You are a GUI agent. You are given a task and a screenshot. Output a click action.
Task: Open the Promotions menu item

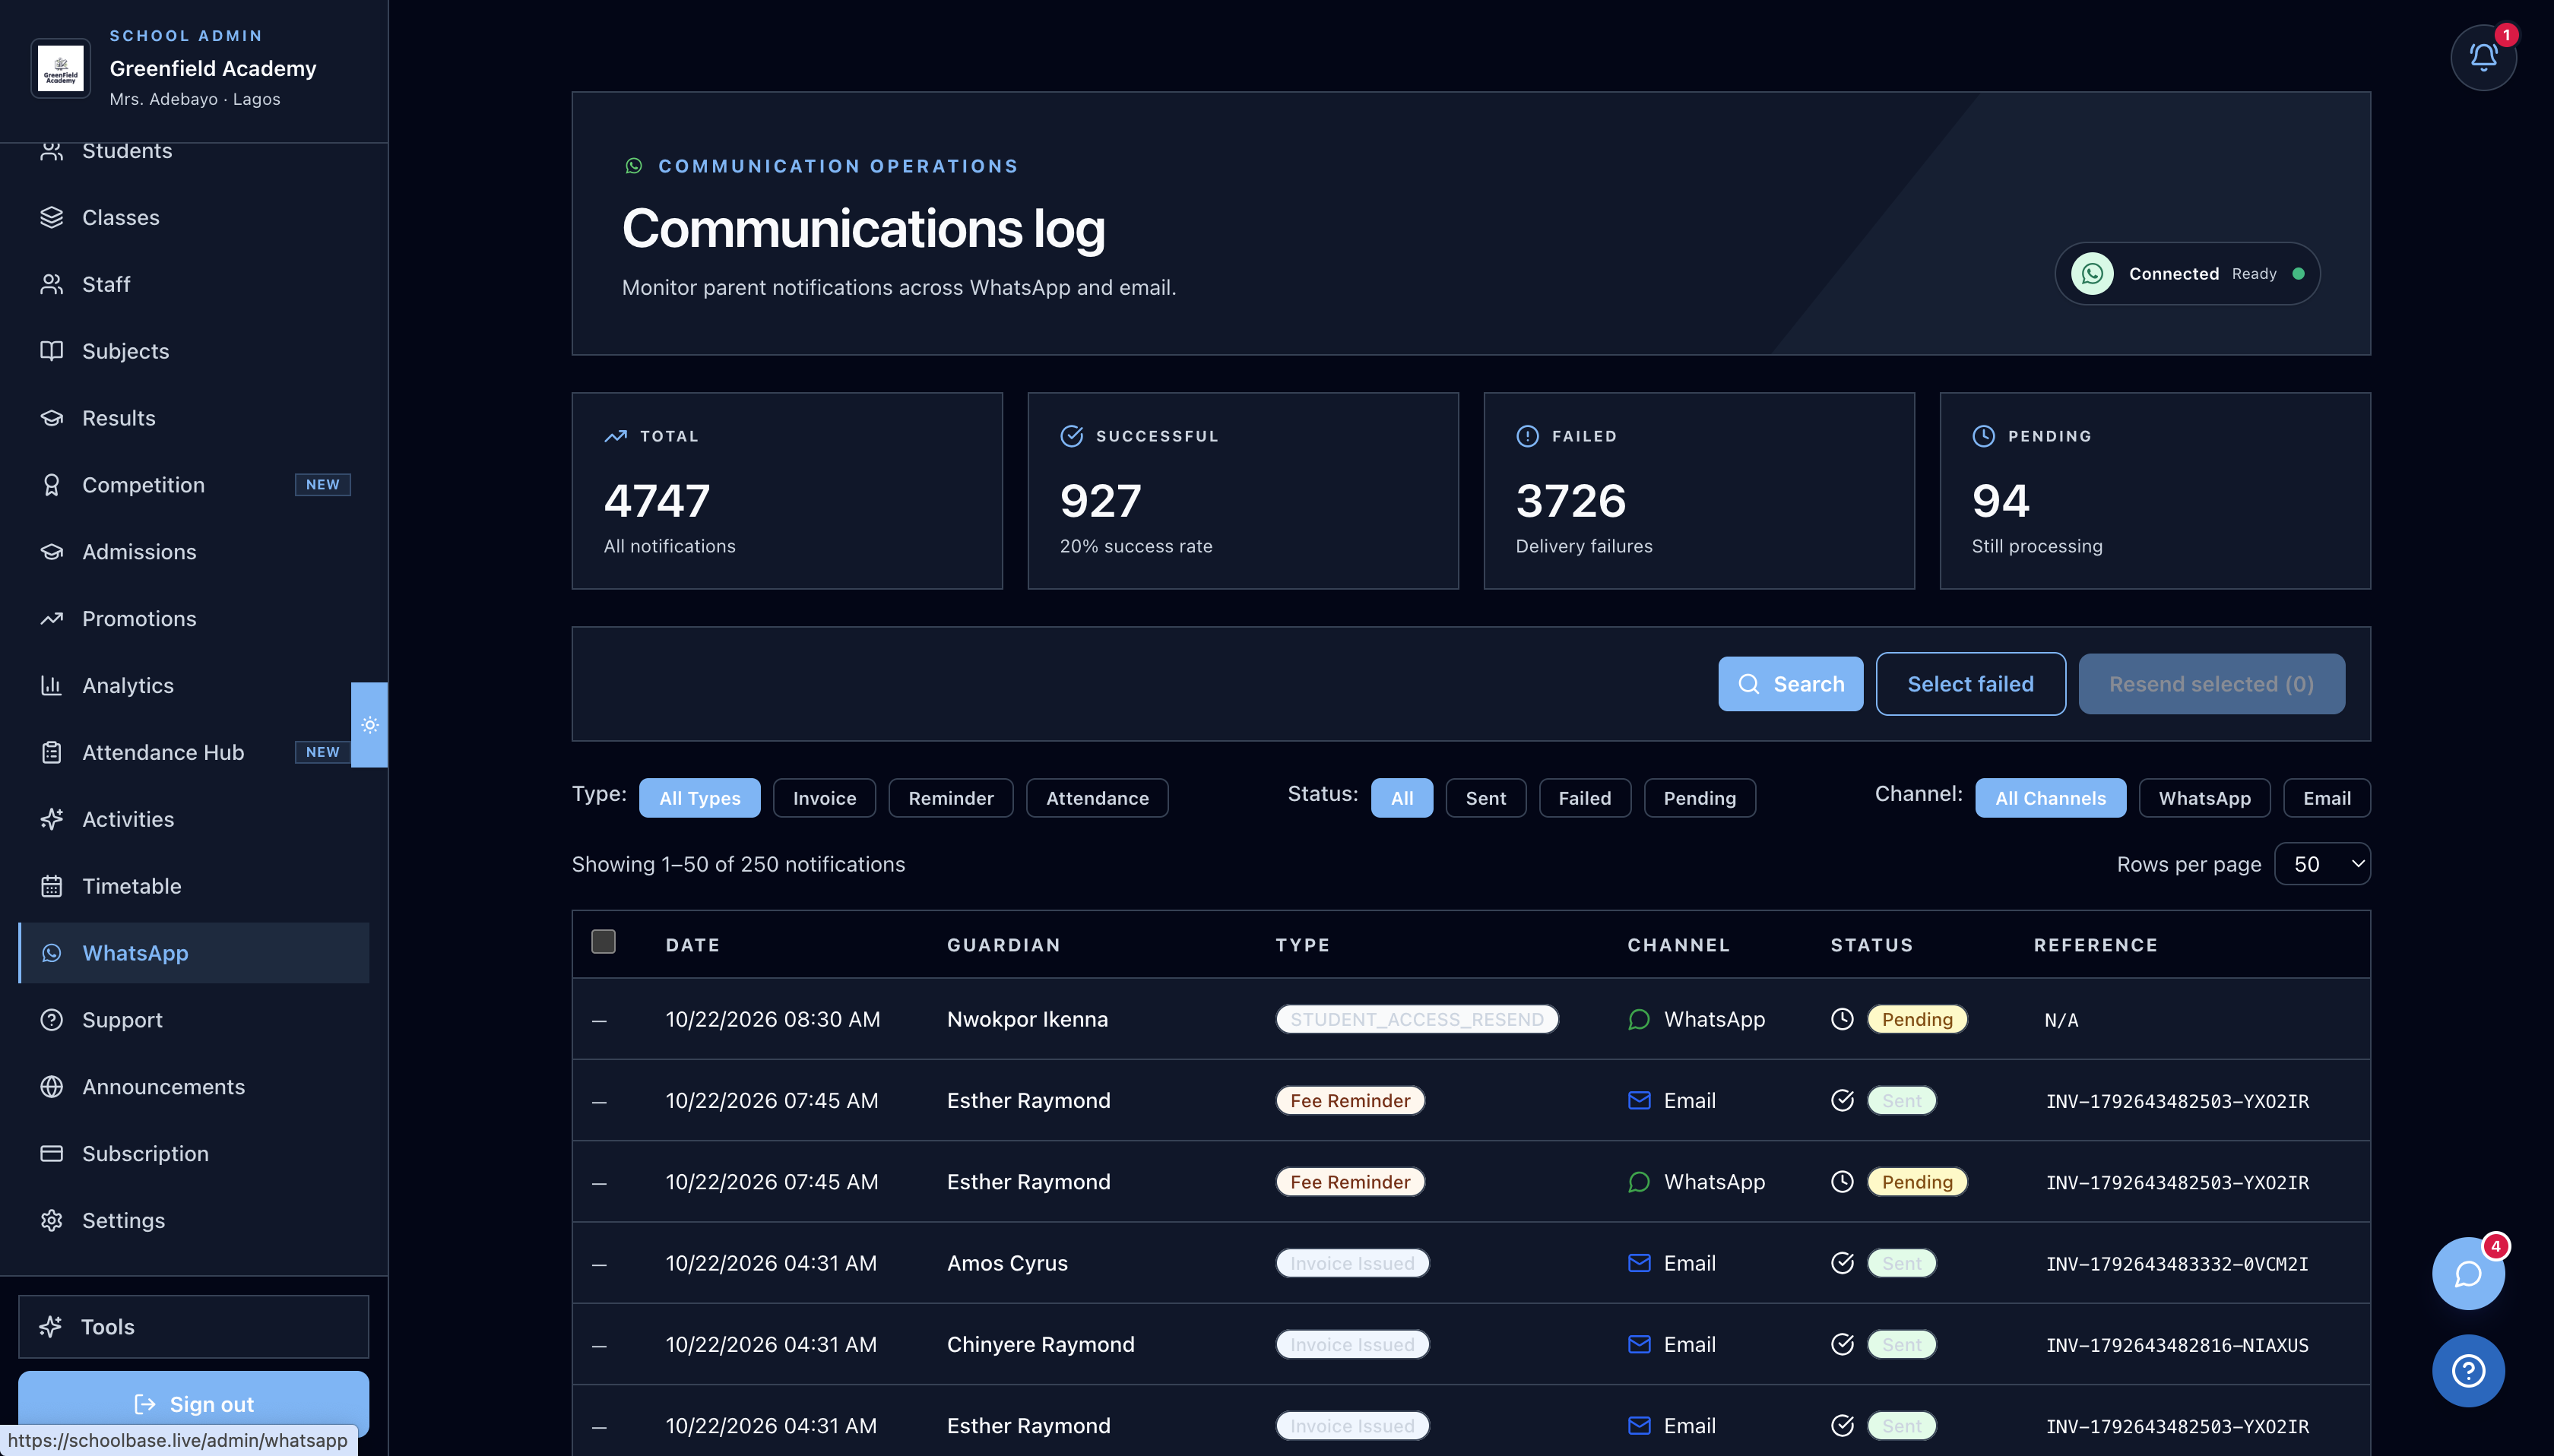click(x=194, y=619)
